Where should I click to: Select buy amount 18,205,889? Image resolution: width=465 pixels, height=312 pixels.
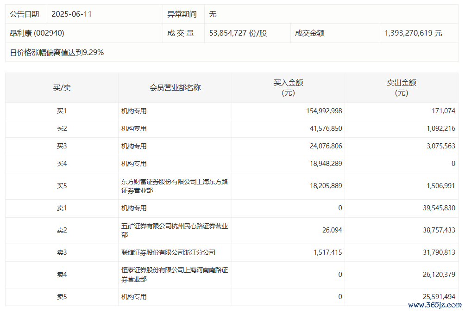326,186
